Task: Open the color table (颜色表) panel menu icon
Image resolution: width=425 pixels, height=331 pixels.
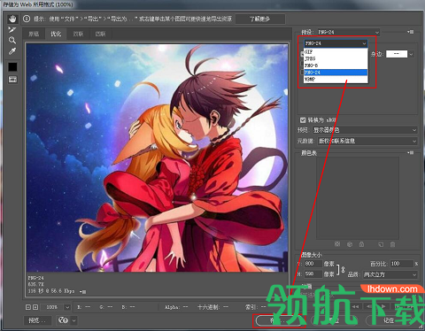Action: (x=411, y=152)
